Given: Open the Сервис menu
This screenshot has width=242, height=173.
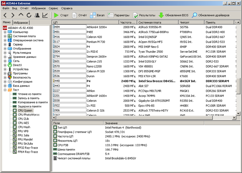Looking at the screenshot, I should [53, 8].
